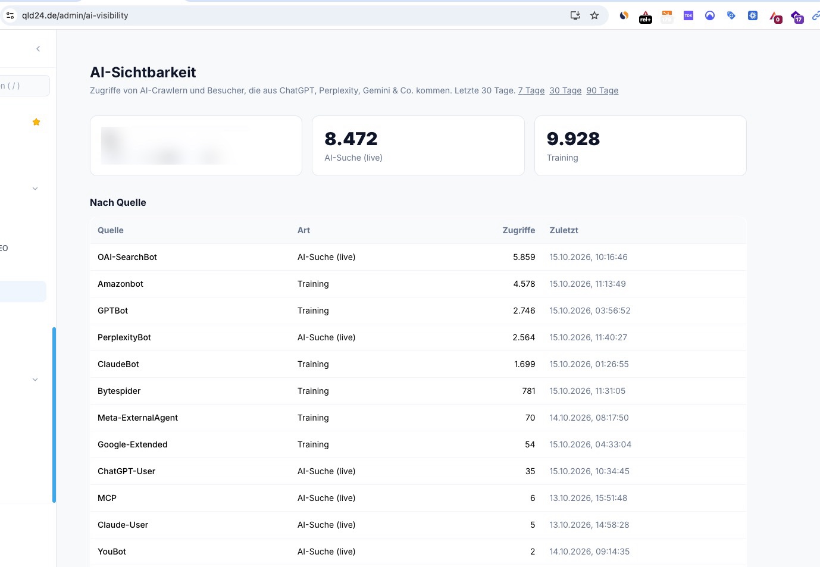
Task: Click the blue tag extension icon
Action: 731,15
